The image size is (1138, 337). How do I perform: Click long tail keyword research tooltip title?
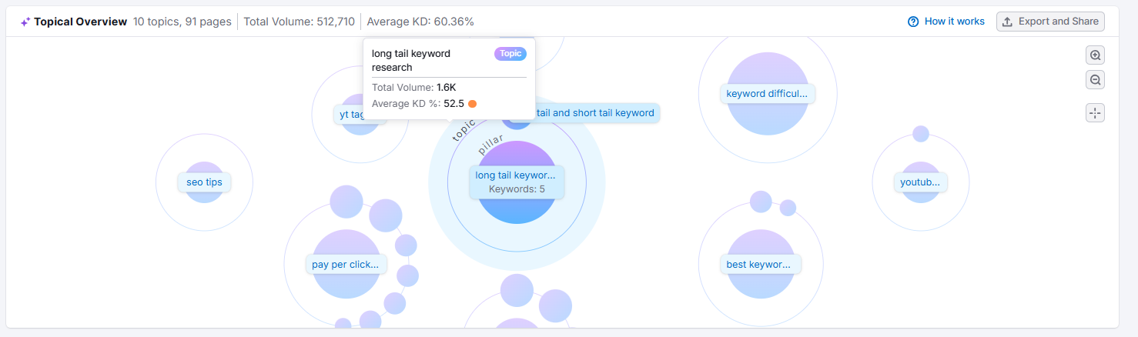[411, 60]
